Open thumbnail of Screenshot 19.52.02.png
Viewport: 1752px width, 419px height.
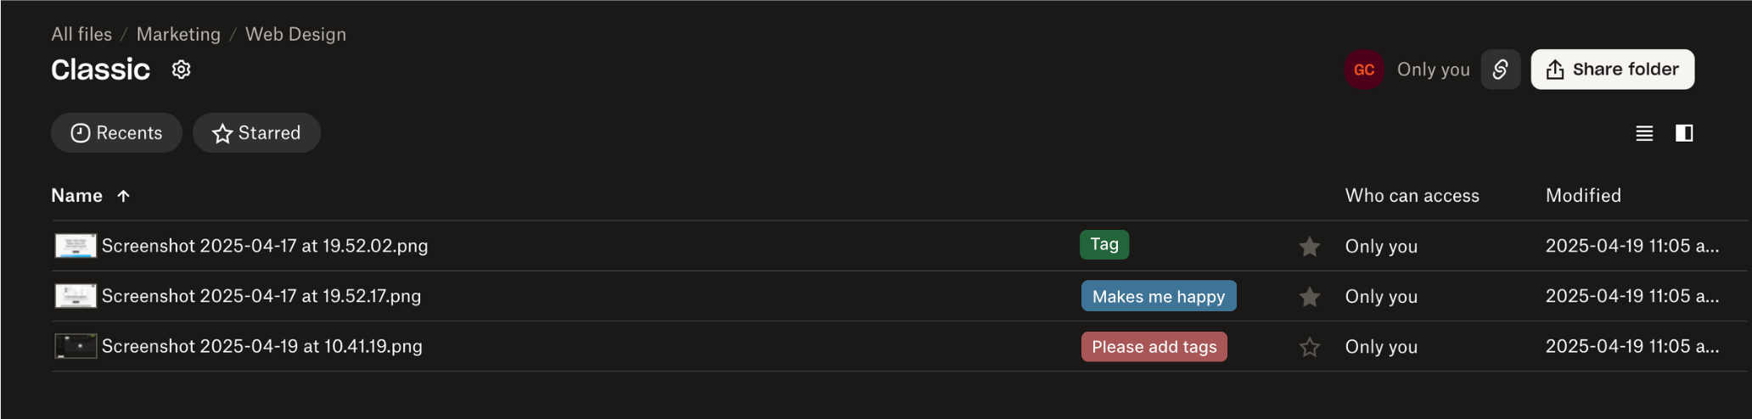[76, 246]
